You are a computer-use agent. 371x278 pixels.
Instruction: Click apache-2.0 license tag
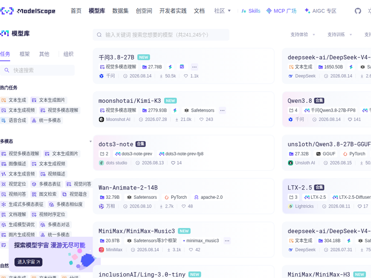coord(208,197)
